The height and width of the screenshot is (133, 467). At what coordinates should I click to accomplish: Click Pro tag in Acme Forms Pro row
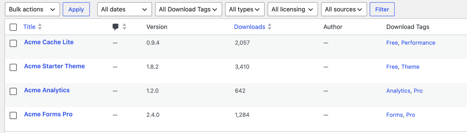pyautogui.click(x=411, y=115)
